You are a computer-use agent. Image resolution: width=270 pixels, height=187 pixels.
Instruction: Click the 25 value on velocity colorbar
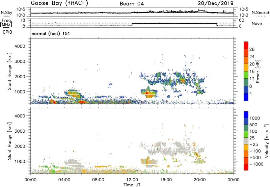252,138
